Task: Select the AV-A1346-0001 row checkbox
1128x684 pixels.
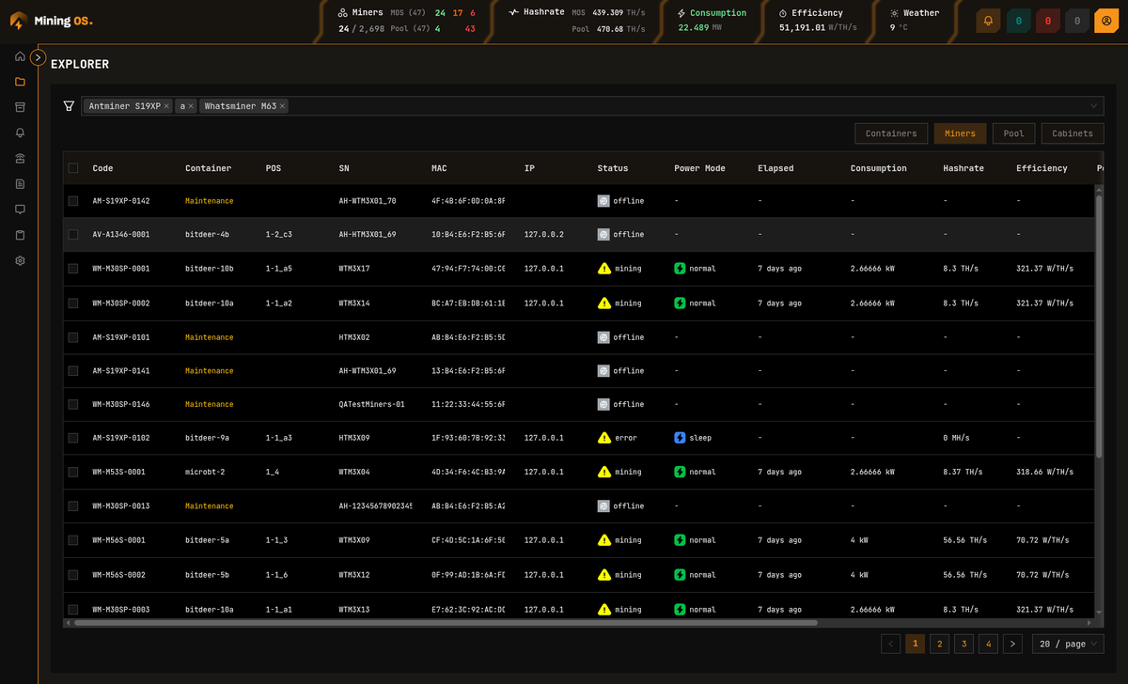Action: click(x=73, y=234)
